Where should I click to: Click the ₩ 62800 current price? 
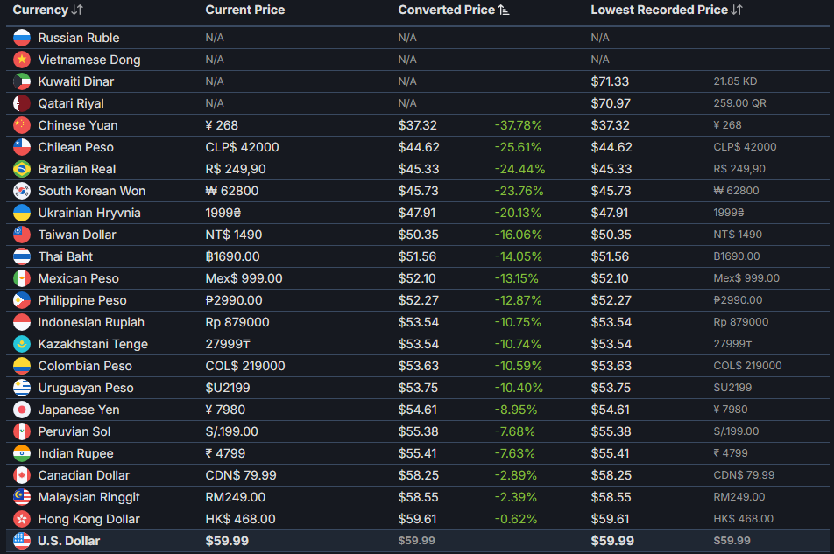[232, 191]
